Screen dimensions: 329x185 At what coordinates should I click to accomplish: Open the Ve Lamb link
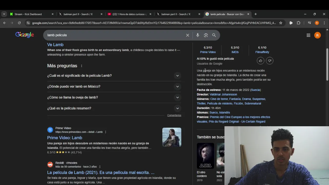pyautogui.click(x=55, y=45)
